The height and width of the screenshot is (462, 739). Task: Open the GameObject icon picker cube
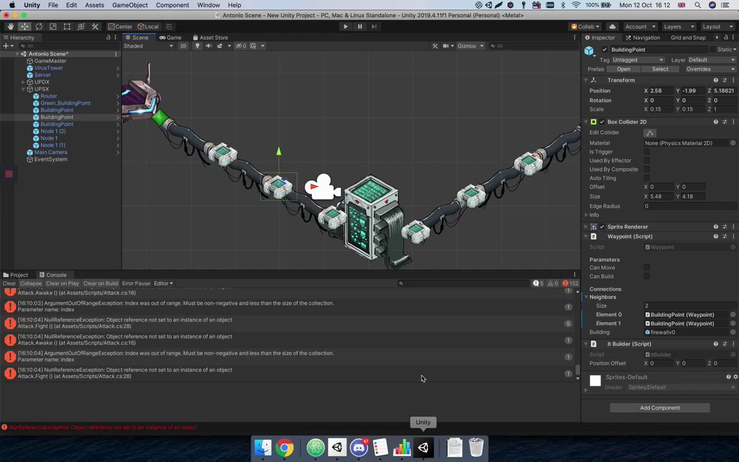[x=589, y=51]
